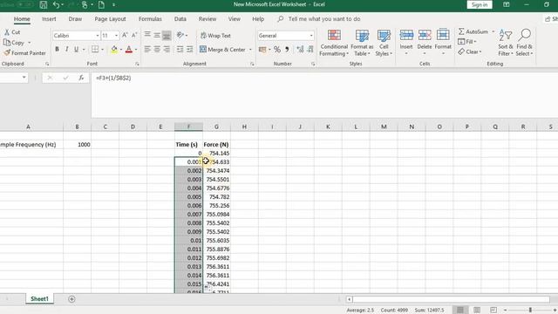Click the Tell me what you want to do box

click(320, 19)
